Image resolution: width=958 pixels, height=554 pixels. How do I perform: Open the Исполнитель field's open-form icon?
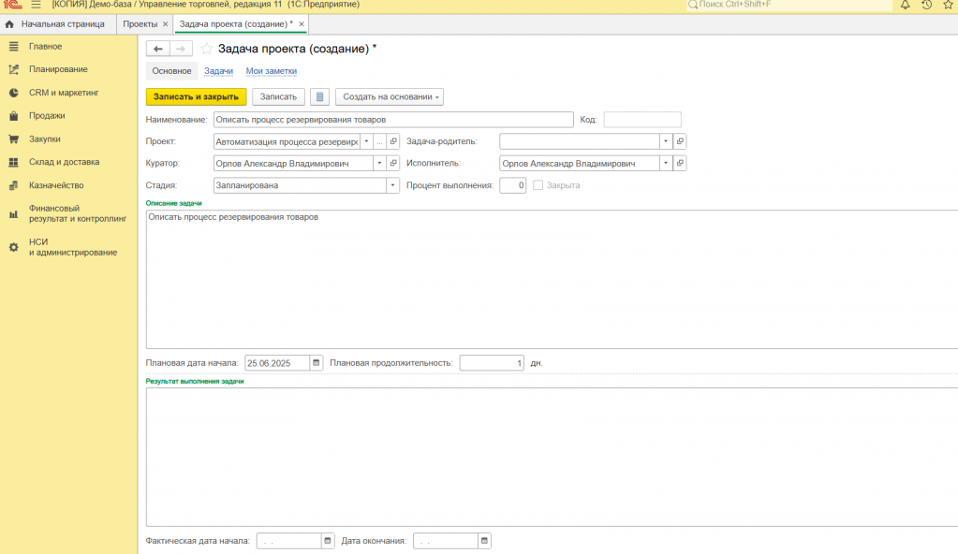click(679, 163)
